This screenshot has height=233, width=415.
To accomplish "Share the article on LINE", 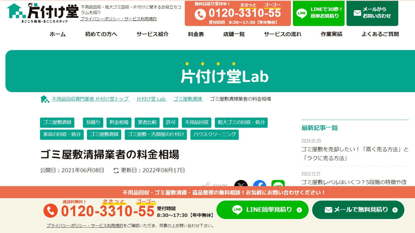I will [x=278, y=184].
